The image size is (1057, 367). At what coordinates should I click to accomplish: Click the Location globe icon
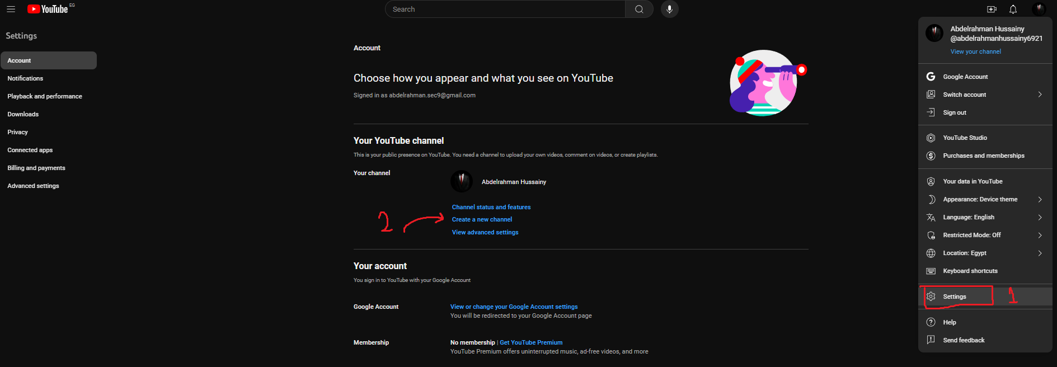tap(931, 253)
